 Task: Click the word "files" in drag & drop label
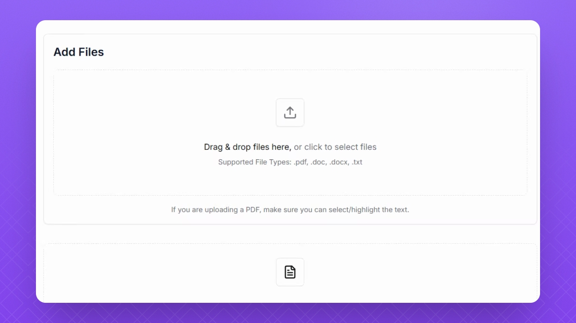click(261, 147)
